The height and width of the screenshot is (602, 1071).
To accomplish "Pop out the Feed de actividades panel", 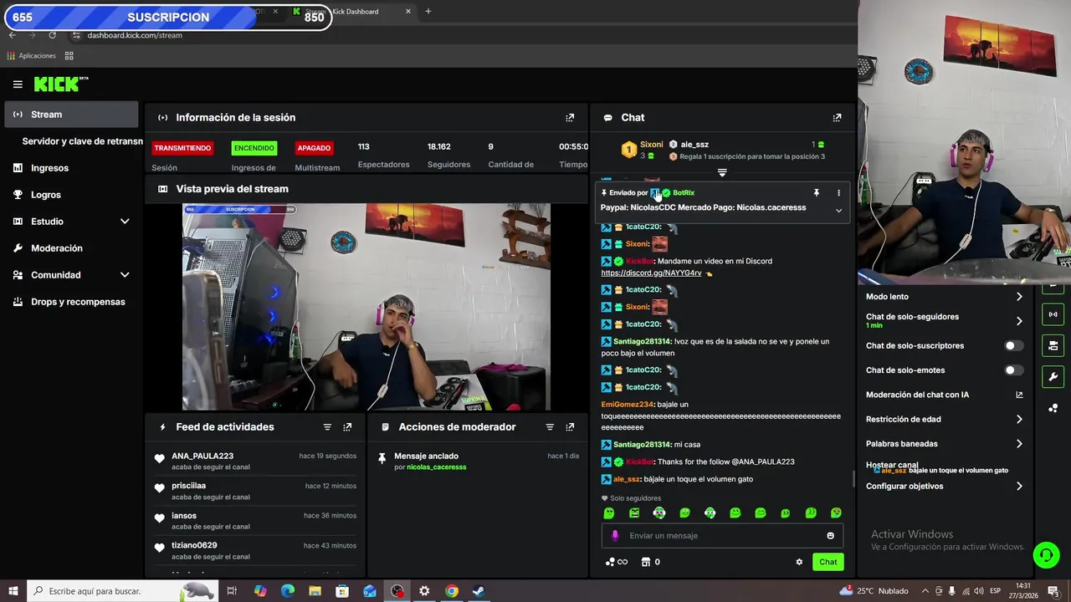I will (x=347, y=427).
